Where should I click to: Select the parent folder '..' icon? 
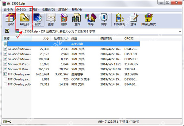(x=5, y=44)
